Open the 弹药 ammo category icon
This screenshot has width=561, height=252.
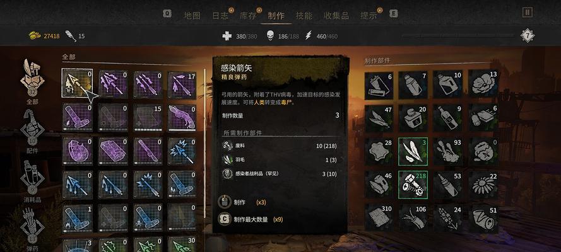(32, 226)
